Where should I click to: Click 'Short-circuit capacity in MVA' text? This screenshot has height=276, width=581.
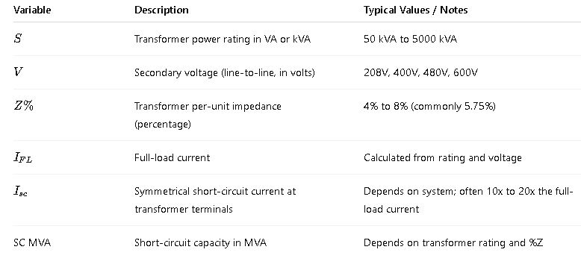[200, 243]
